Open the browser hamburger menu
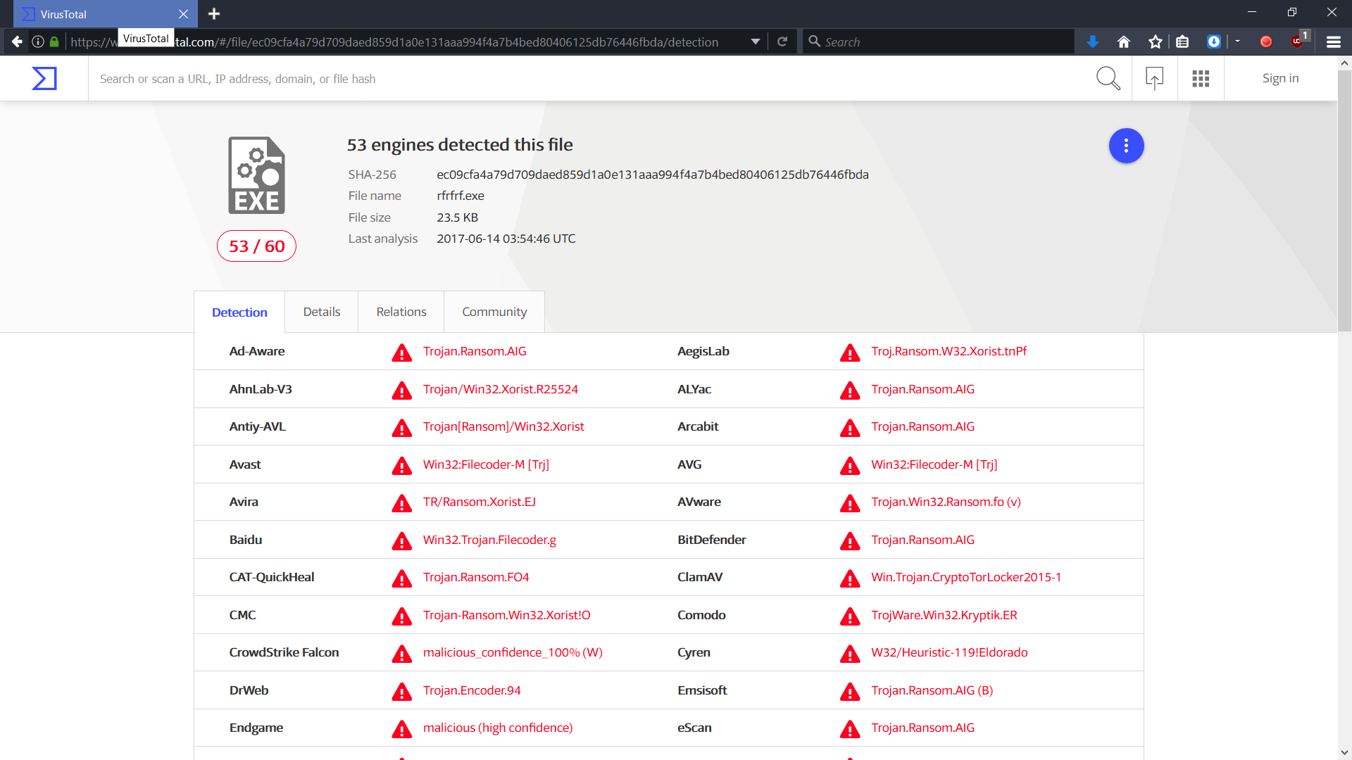Screen dimensions: 1352x760 tap(1333, 42)
